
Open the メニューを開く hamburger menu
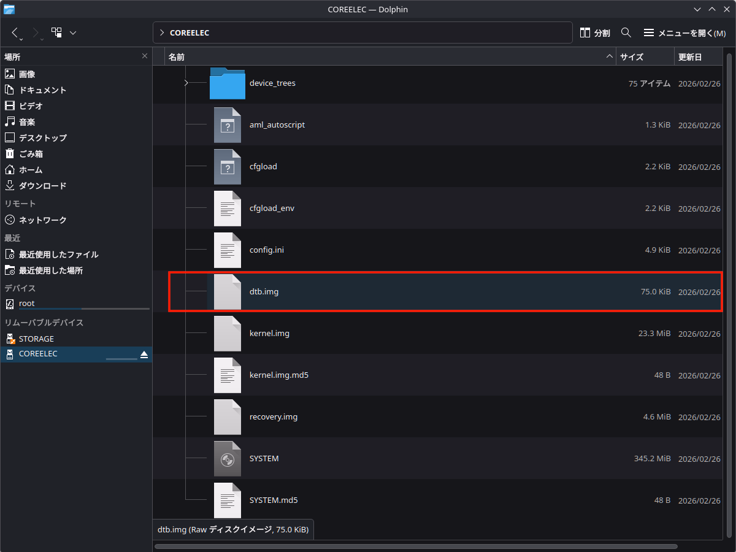coord(684,33)
